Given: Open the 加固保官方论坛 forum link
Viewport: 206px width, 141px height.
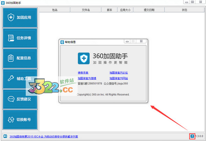Looking at the screenshot, I should click(119, 73).
